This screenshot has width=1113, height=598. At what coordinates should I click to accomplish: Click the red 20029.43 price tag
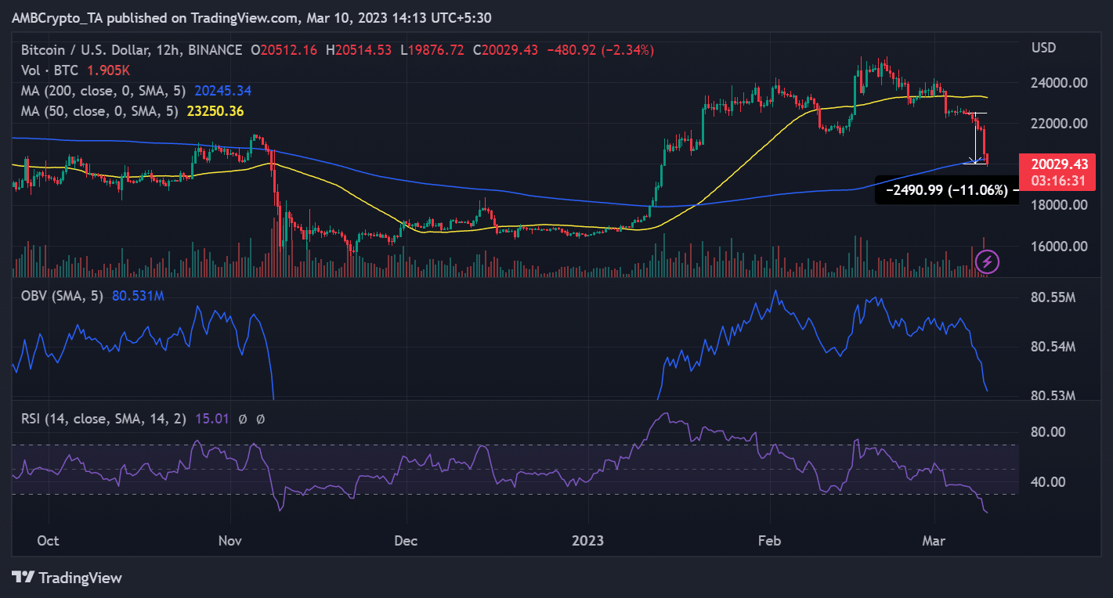point(1061,164)
